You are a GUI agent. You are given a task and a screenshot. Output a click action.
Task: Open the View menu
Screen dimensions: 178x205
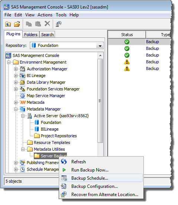coord(30,15)
